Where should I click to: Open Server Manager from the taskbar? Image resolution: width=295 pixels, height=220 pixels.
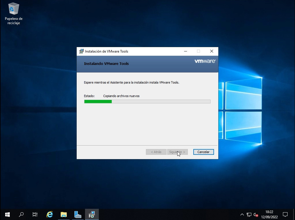[78, 214]
